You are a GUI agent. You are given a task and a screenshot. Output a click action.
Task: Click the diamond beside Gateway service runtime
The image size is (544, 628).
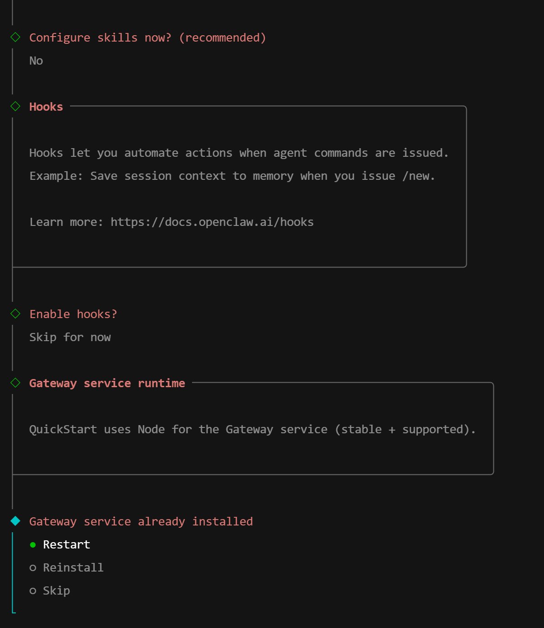click(15, 383)
